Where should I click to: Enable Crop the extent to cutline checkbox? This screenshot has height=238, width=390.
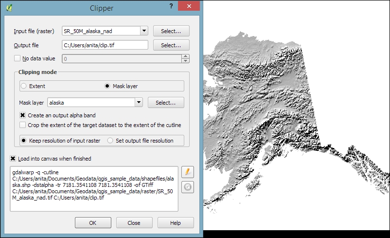(x=23, y=125)
